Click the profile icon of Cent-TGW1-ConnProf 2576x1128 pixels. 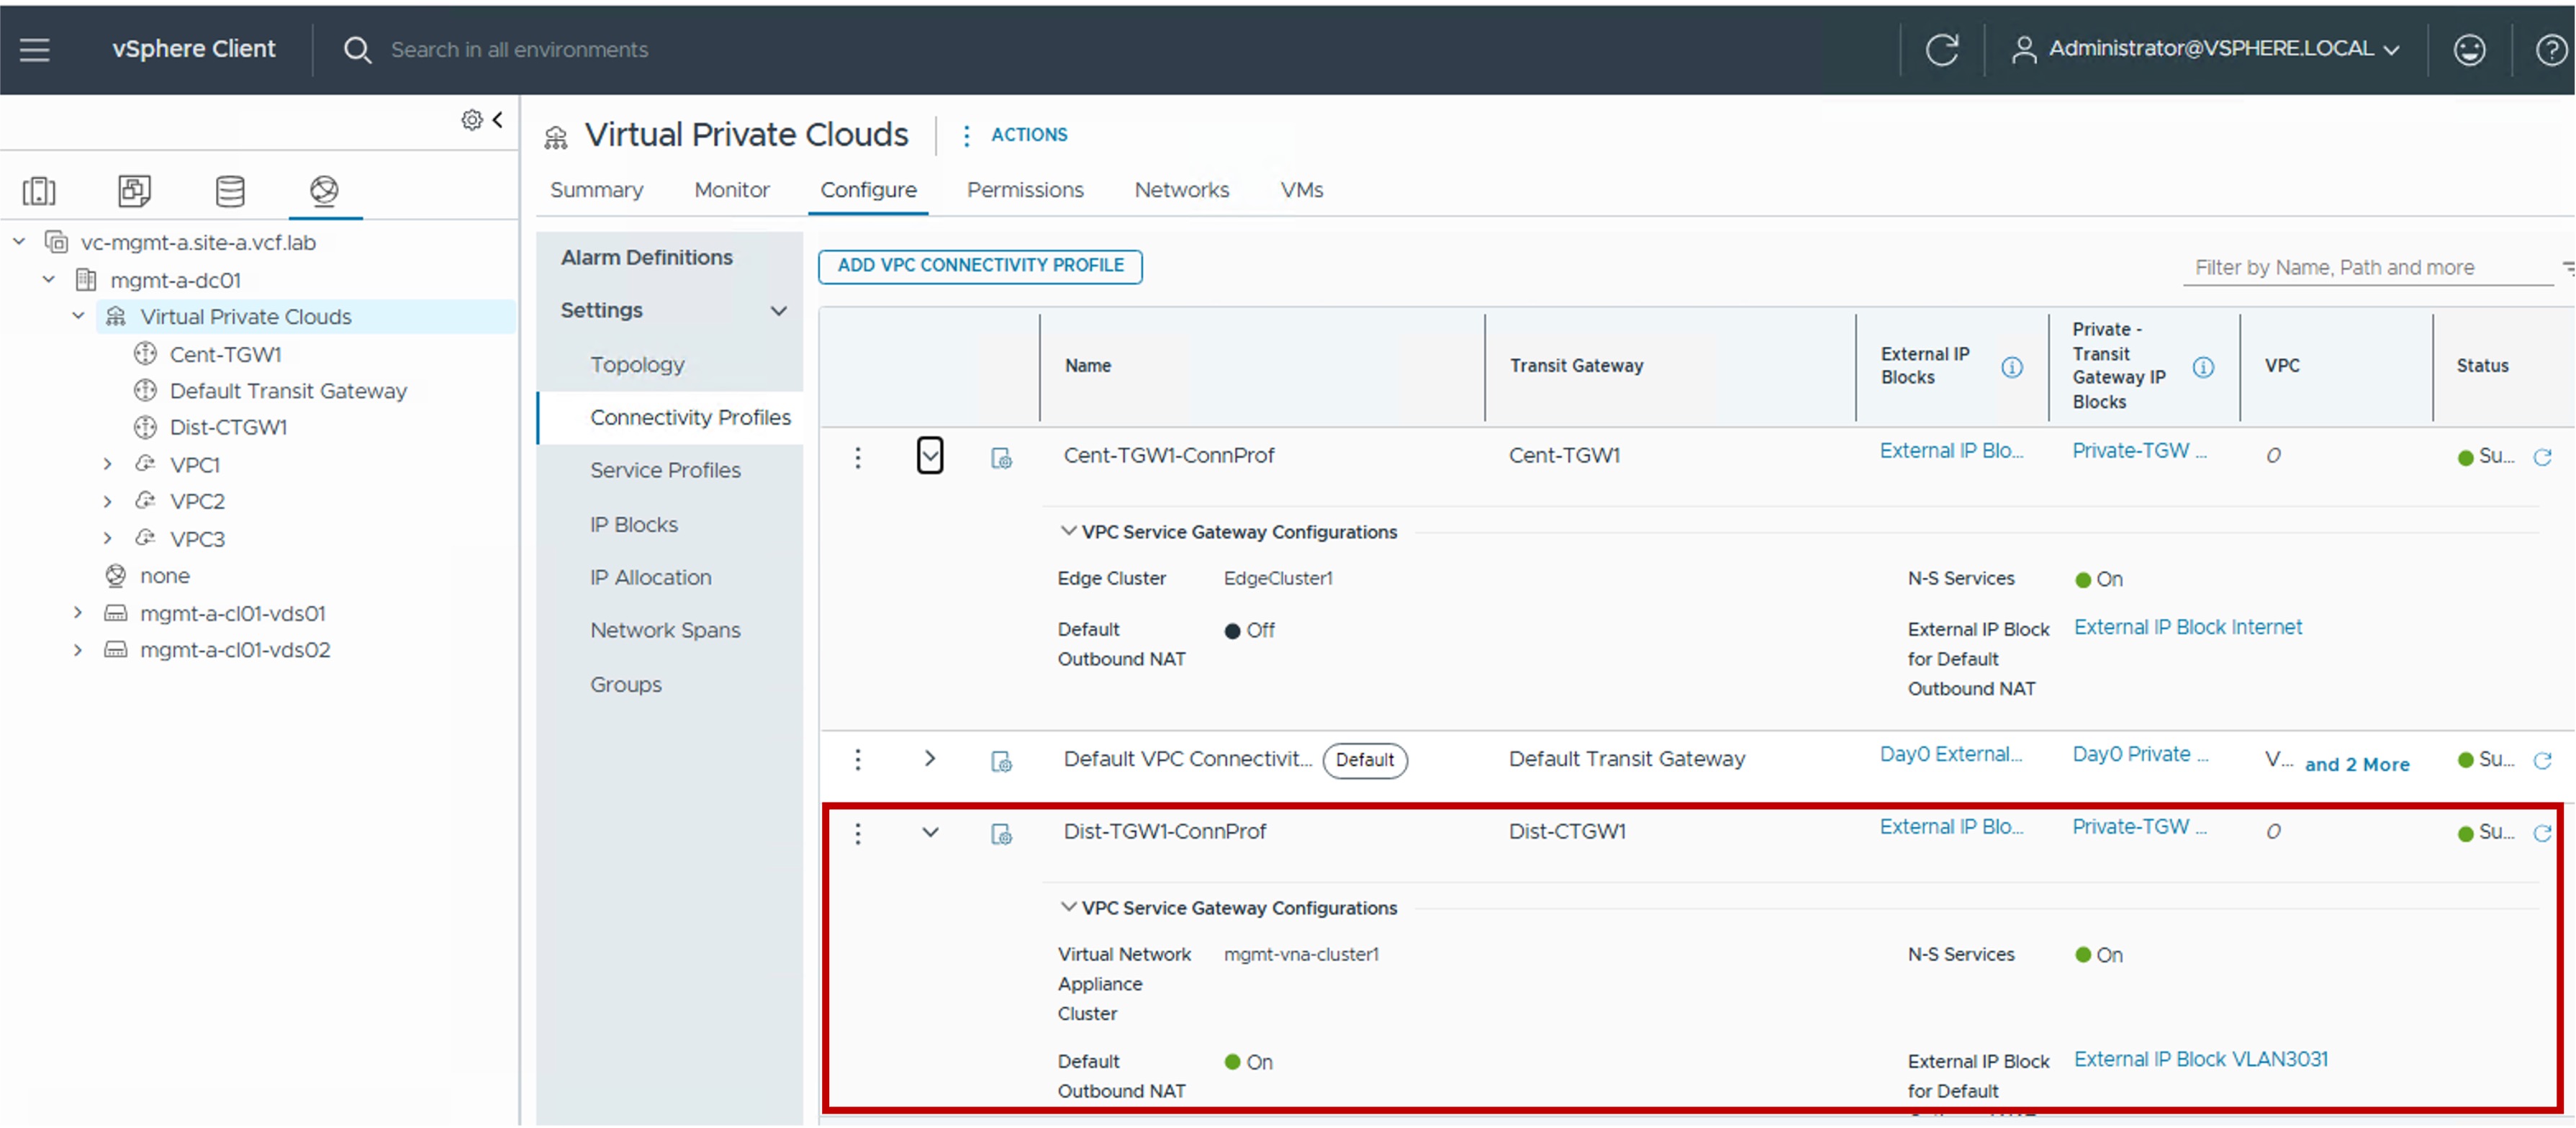pyautogui.click(x=1001, y=458)
